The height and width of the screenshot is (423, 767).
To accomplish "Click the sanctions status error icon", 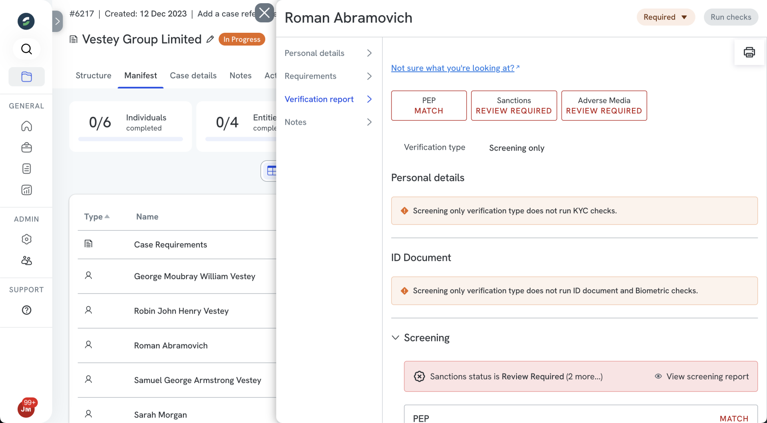I will (419, 376).
